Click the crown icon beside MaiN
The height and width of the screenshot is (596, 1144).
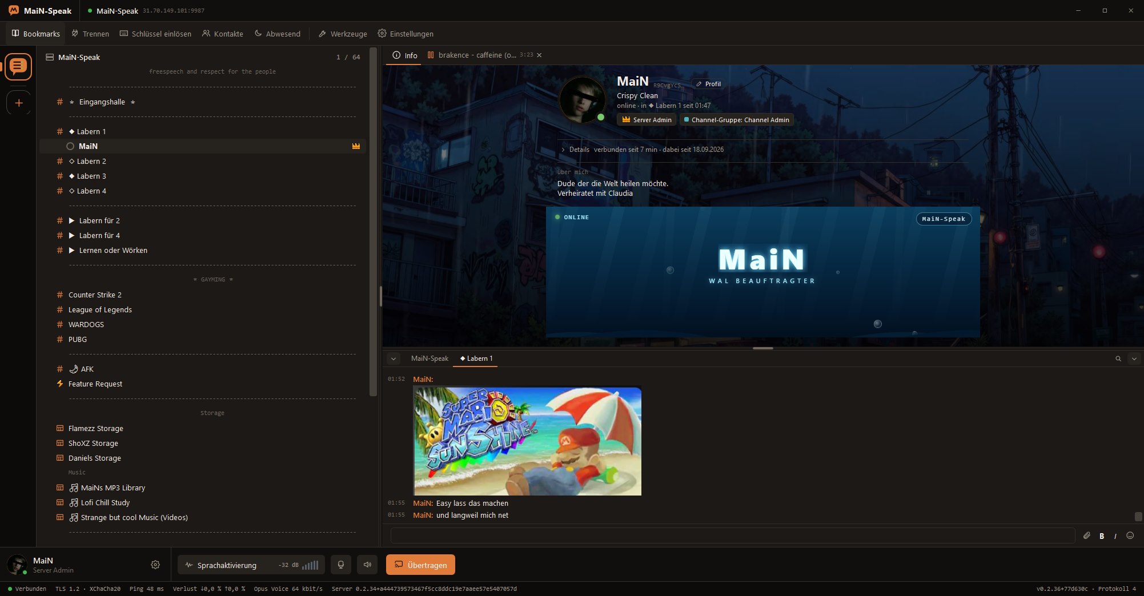pyautogui.click(x=356, y=146)
